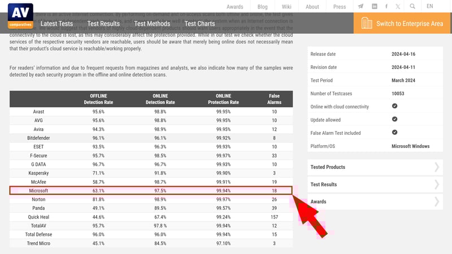452x254 pixels.
Task: Switch to Enterprise Area
Action: point(409,24)
